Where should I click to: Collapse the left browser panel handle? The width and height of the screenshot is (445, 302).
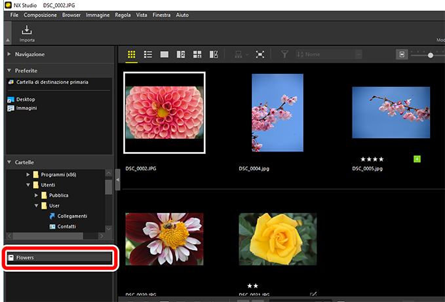(117, 179)
